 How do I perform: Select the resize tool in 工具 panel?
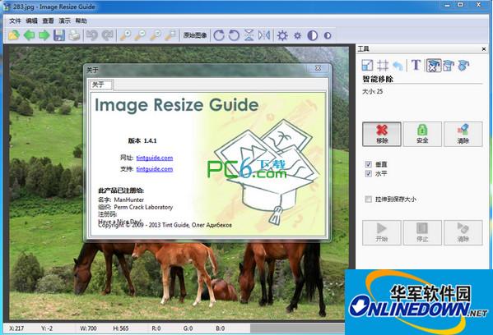[x=367, y=65]
